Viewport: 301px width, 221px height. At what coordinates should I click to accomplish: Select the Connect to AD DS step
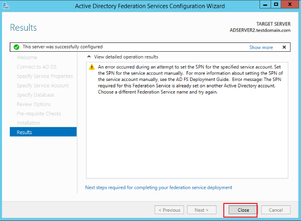37,67
